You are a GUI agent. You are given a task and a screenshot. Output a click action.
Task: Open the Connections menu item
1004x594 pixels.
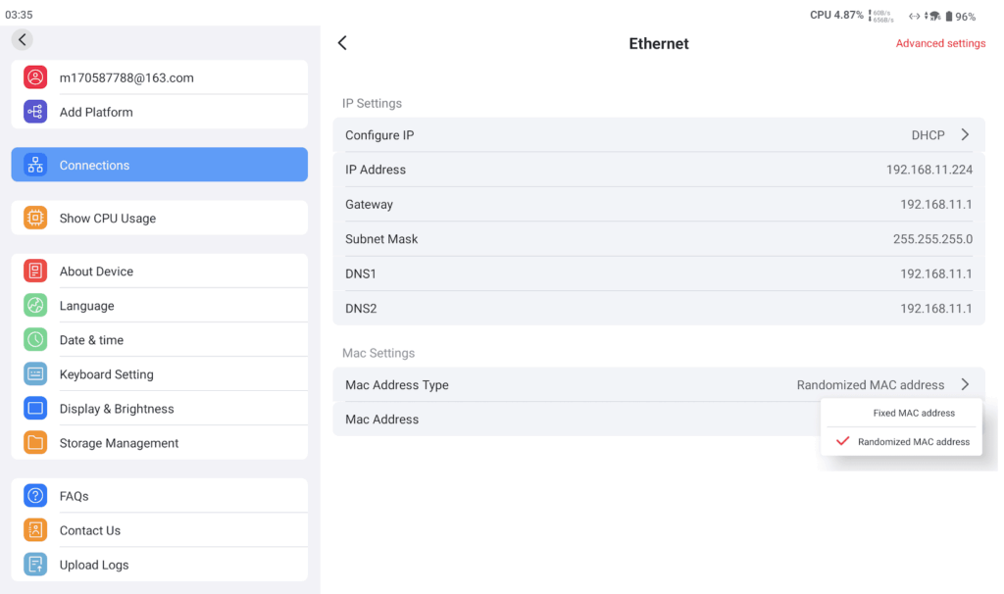[x=159, y=165]
